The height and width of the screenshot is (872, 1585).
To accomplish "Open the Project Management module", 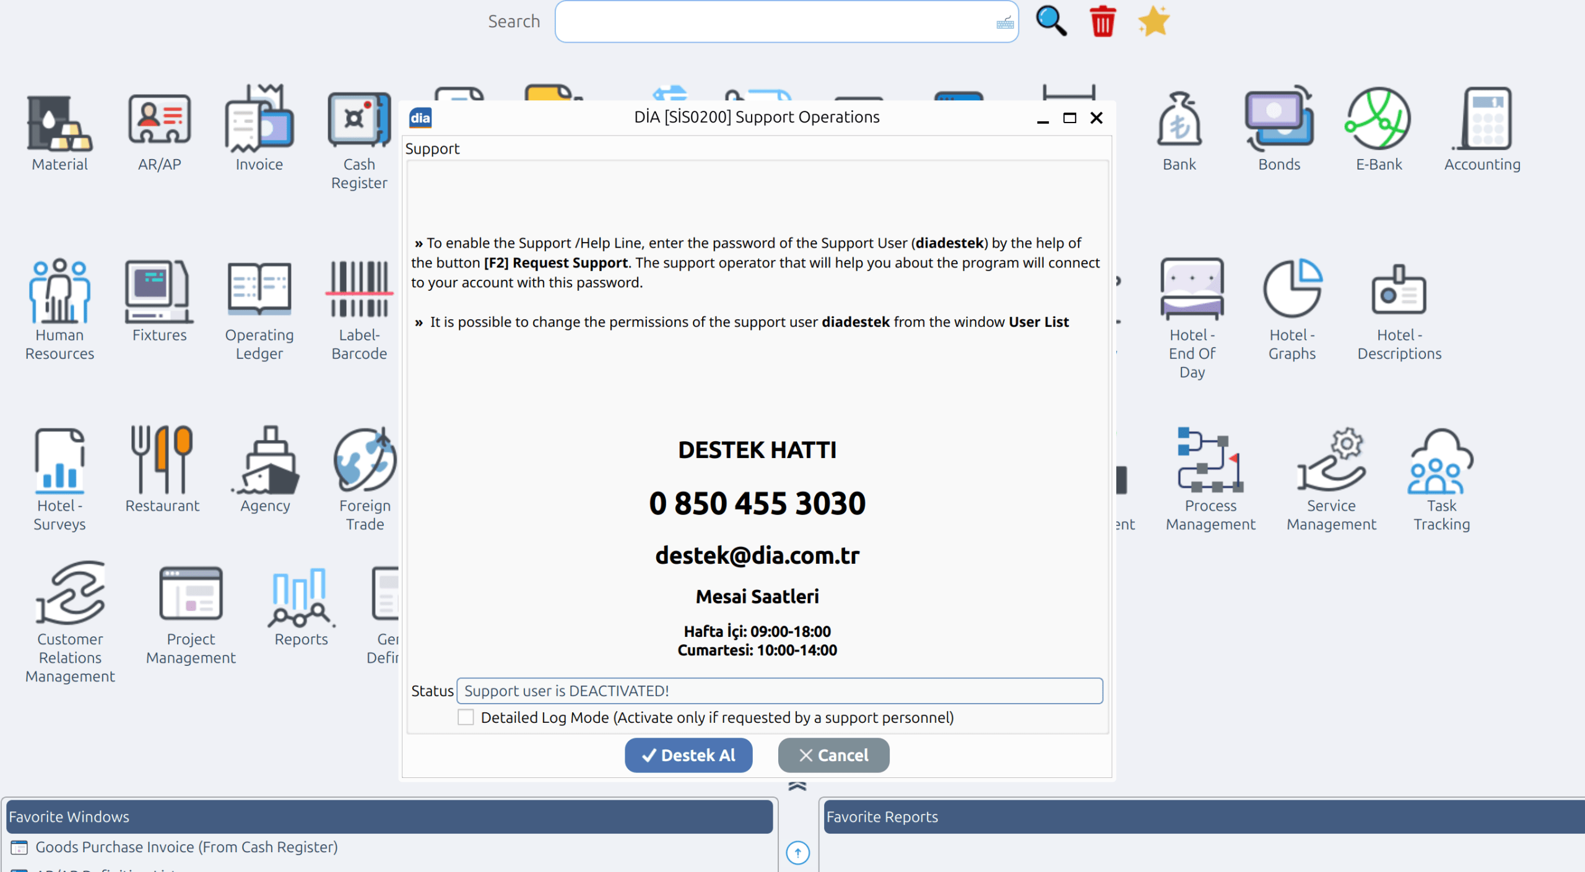I will click(191, 615).
